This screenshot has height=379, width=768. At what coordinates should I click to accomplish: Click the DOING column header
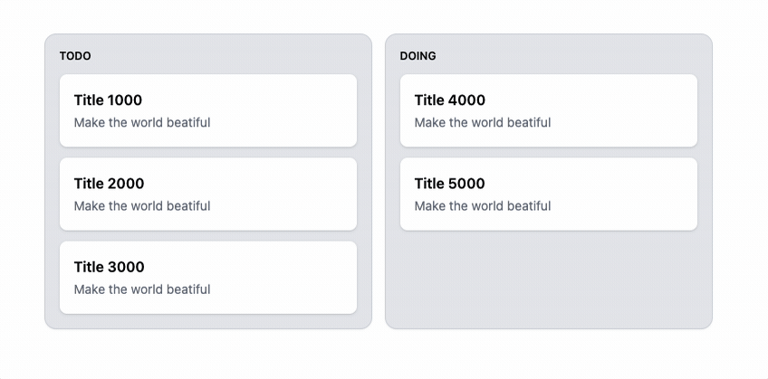pyautogui.click(x=418, y=56)
